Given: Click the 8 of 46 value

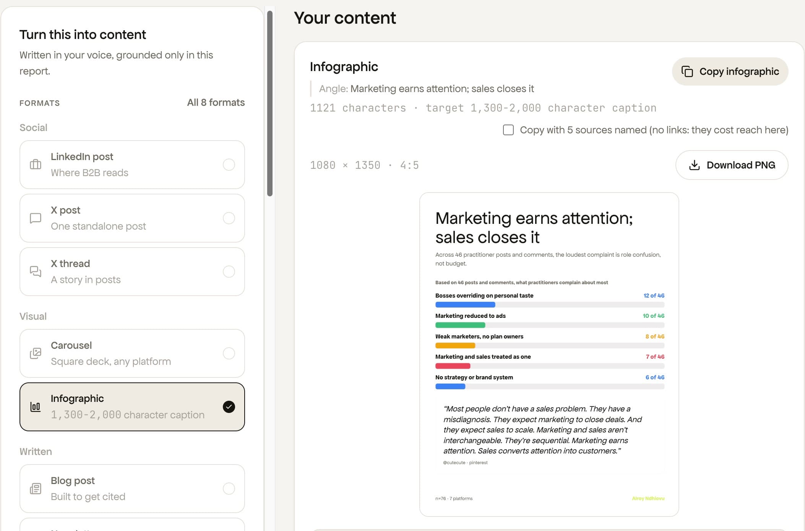Looking at the screenshot, I should coord(655,337).
